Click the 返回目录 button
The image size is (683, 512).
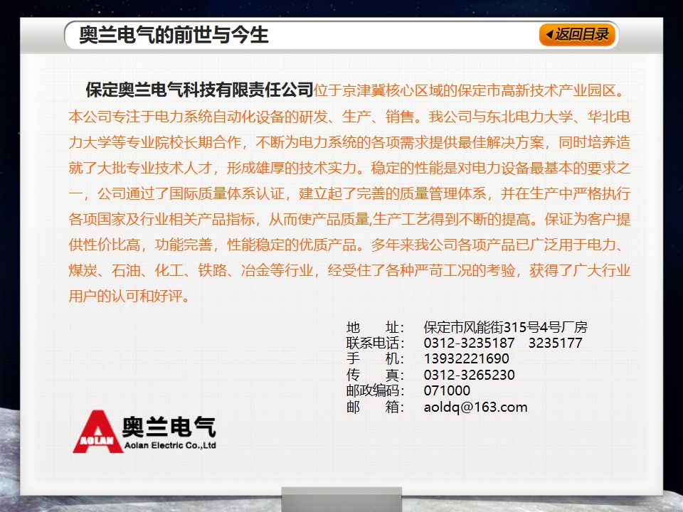tap(578, 35)
